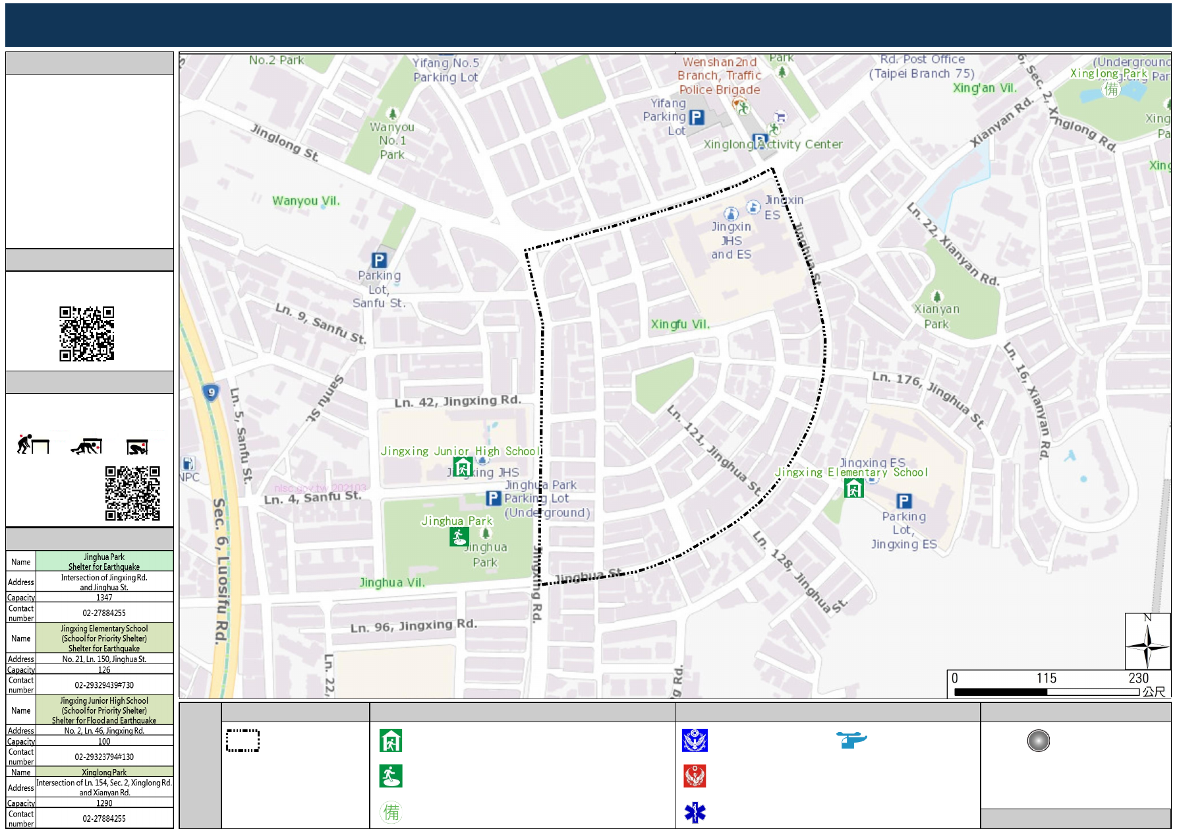This screenshot has width=1177, height=833.
Task: Click the 備 icon in Xinglong Park on the map
Action: click(x=1112, y=89)
